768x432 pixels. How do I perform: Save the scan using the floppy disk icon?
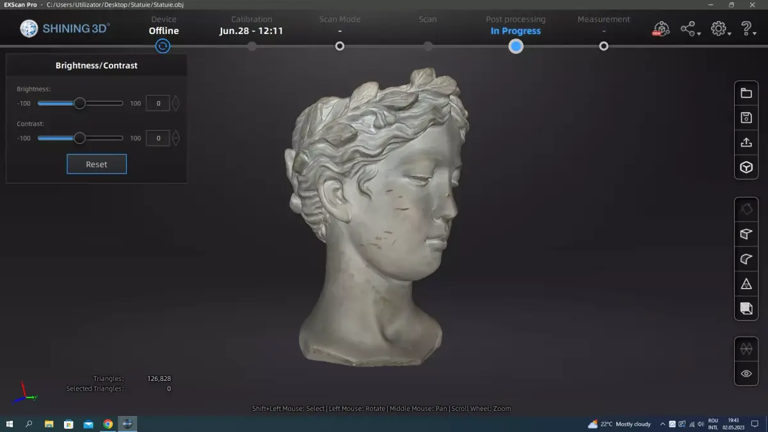pos(746,118)
